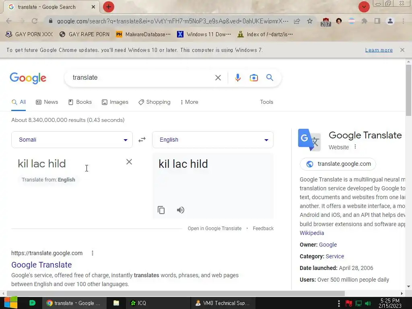Screen dimensions: 412x309
Task: Reload the page with the refresh icon
Action: [x=35, y=21]
